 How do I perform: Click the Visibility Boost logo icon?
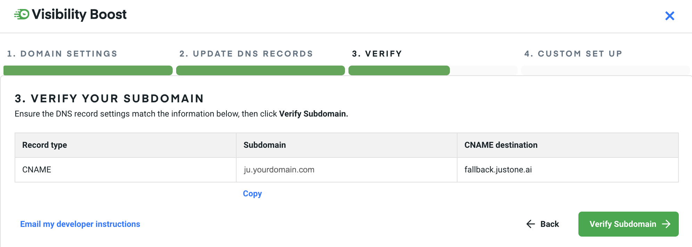[22, 15]
